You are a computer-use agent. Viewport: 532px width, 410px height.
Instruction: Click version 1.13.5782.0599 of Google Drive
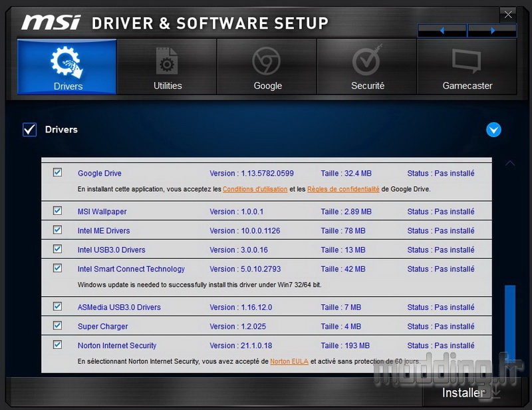click(252, 173)
